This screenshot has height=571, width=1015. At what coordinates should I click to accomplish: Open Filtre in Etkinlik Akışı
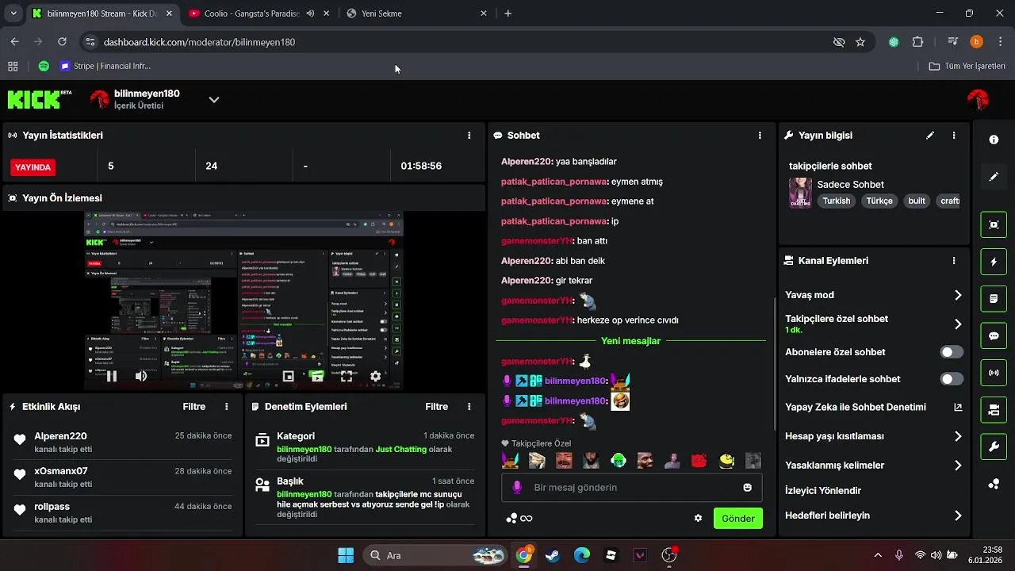coord(194,407)
